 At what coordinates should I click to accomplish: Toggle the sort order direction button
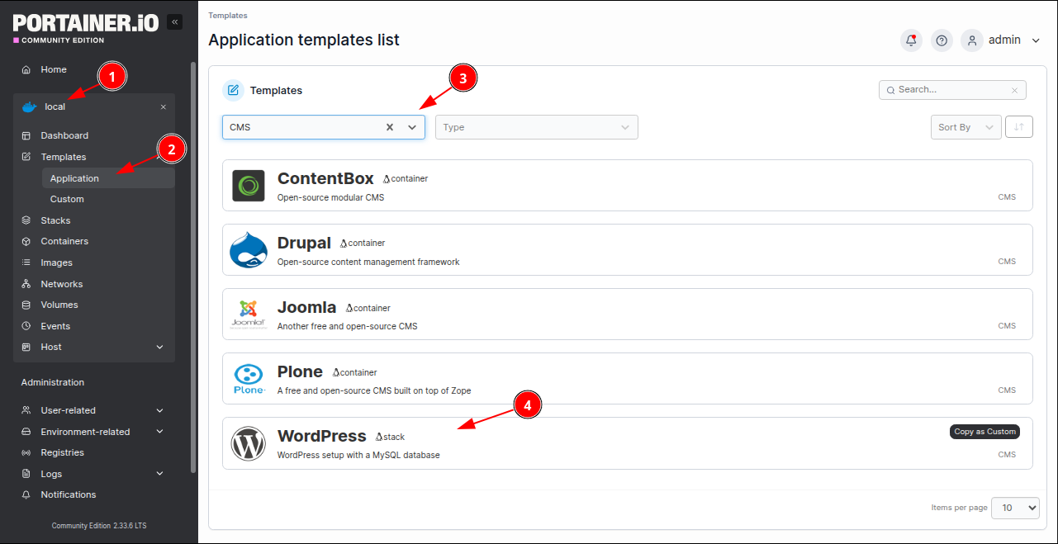[1019, 127]
